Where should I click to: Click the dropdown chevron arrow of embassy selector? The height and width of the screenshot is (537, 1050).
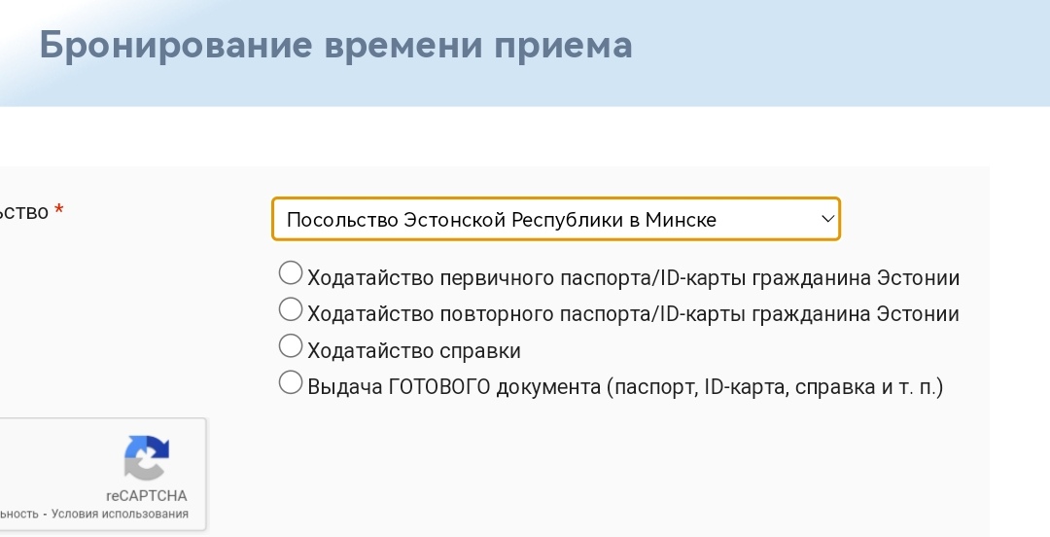tap(827, 219)
